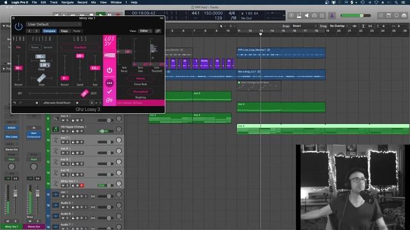Viewport: 410px width, 230px height.
Task: Open the Stereo Out output slot
Action: [12, 149]
